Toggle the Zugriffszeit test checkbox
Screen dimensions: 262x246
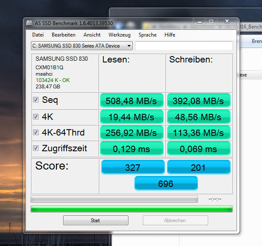tap(36, 148)
